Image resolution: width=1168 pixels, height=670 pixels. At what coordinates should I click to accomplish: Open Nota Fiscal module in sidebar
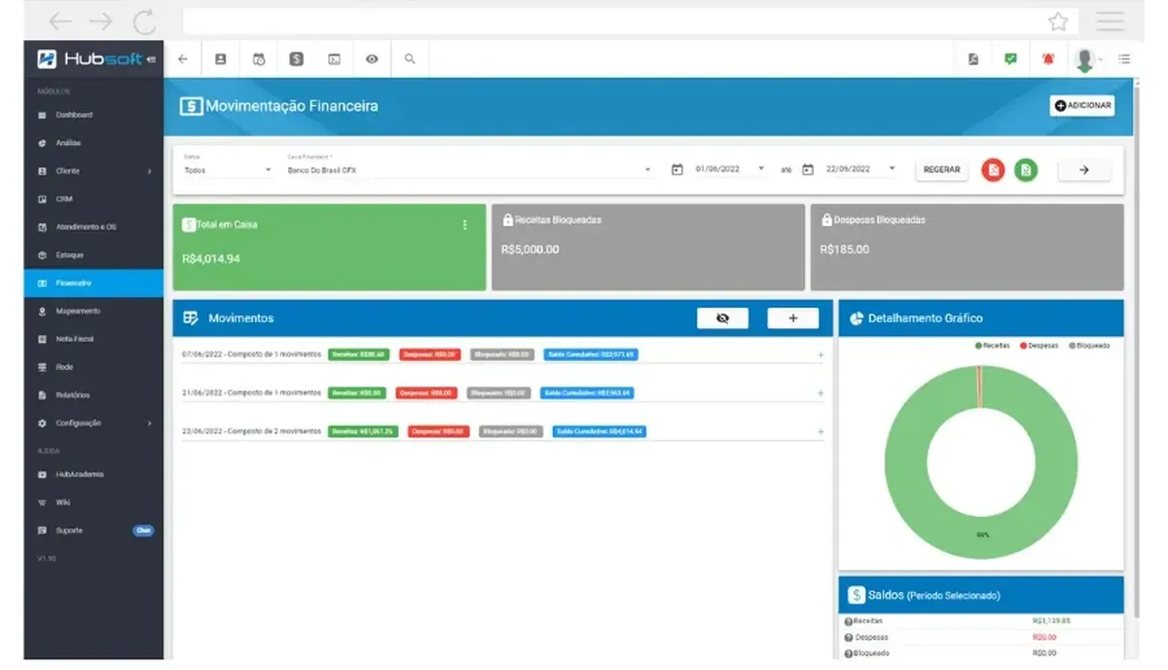(x=94, y=339)
